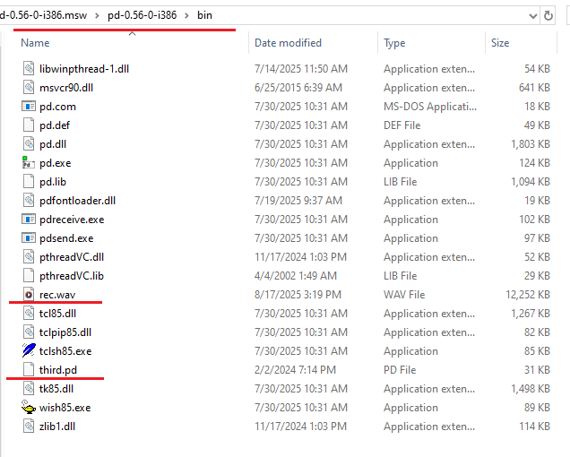Go to d-0.56-0-i386.msw breadcrumb folder
The width and height of the screenshot is (570, 457).
coord(44,15)
